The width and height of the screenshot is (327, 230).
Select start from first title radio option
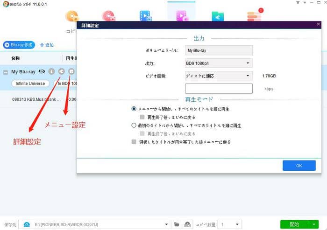coord(135,125)
